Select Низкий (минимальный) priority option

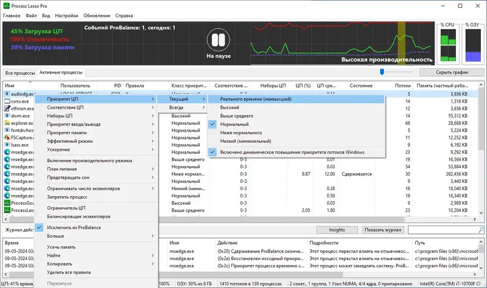pyautogui.click(x=296, y=141)
